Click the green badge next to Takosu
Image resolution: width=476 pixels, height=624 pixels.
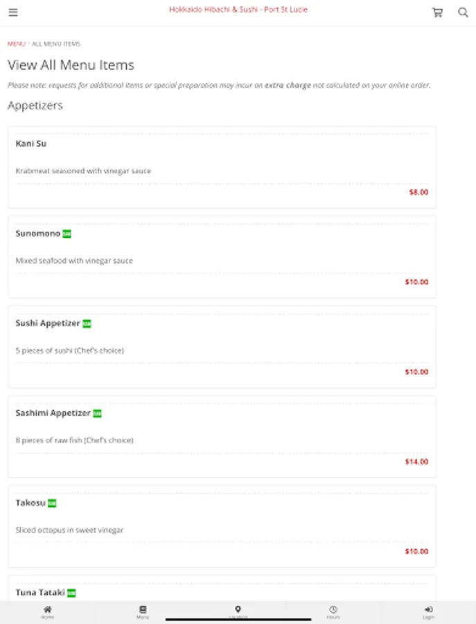click(52, 503)
